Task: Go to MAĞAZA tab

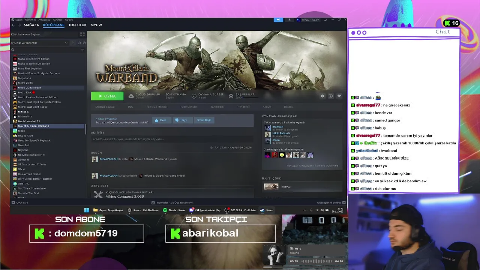Action: [31, 25]
